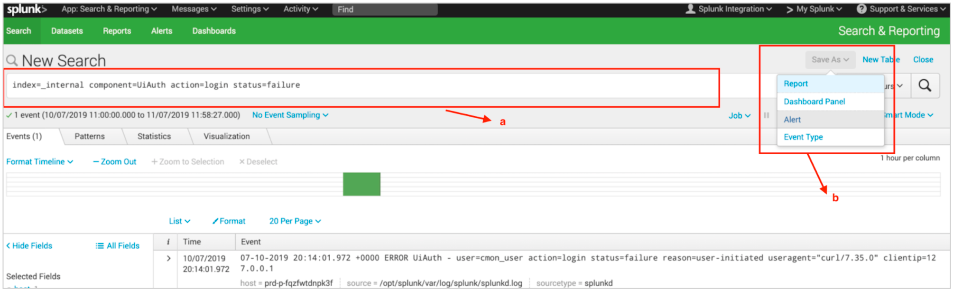Screen dimensions: 953x291
Task: Open the 20 Per Page dropdown
Action: click(295, 221)
